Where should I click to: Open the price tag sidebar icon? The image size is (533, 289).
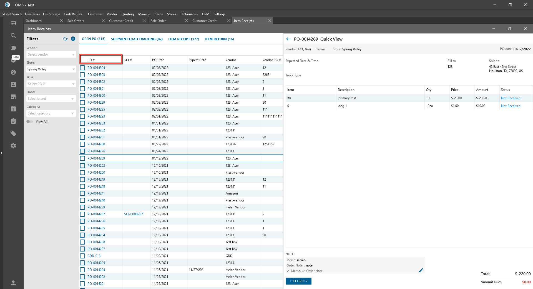coord(13,133)
